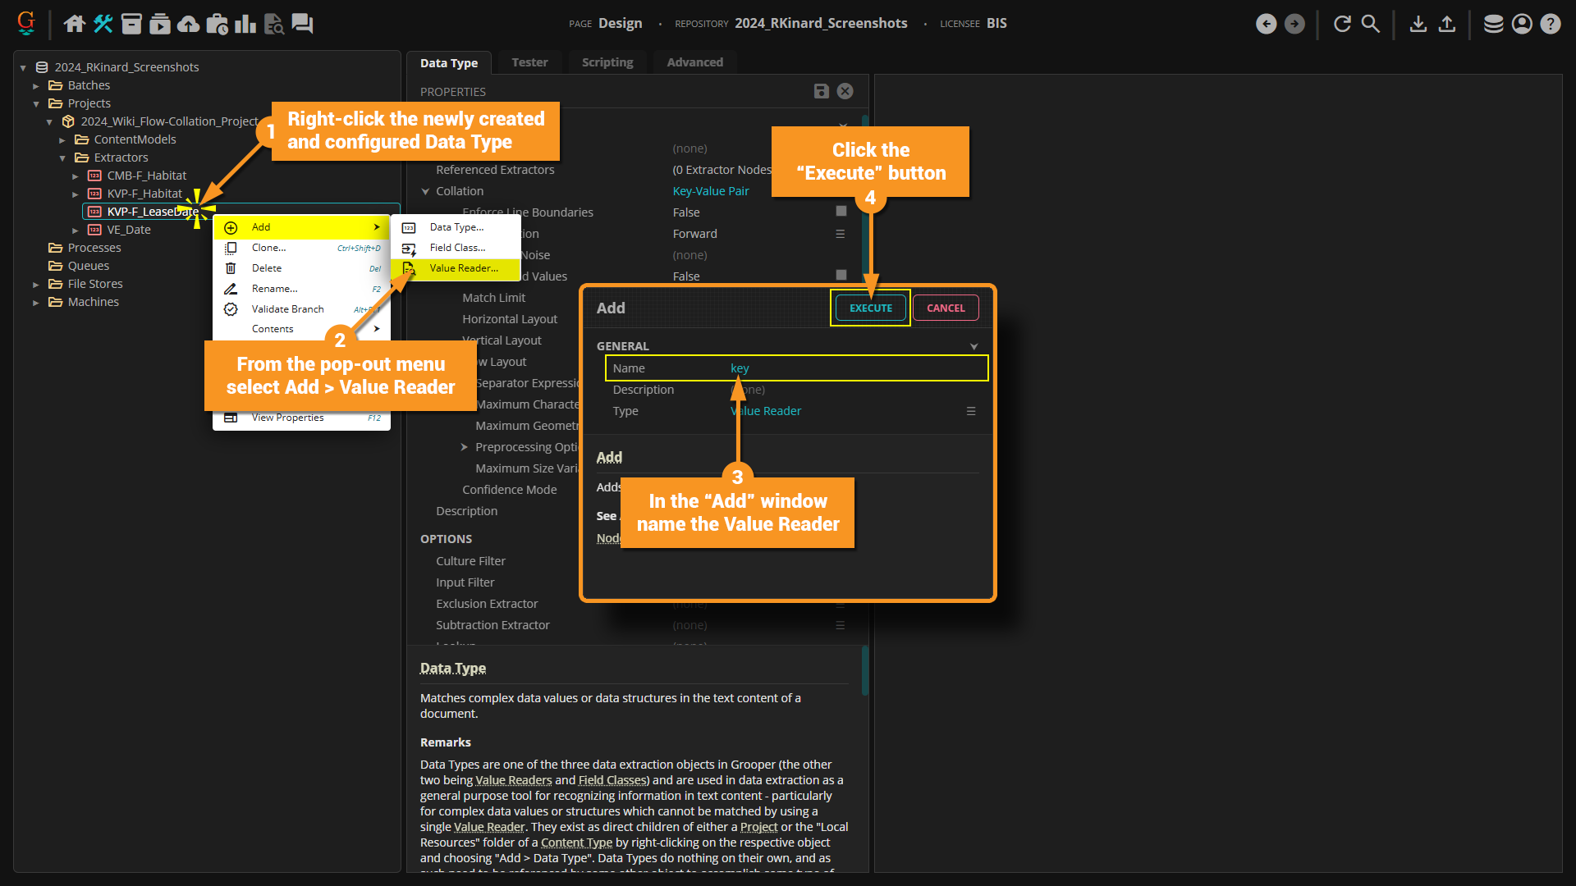Toggle the checkbox in False Values row
1576x886 pixels.
(841, 276)
